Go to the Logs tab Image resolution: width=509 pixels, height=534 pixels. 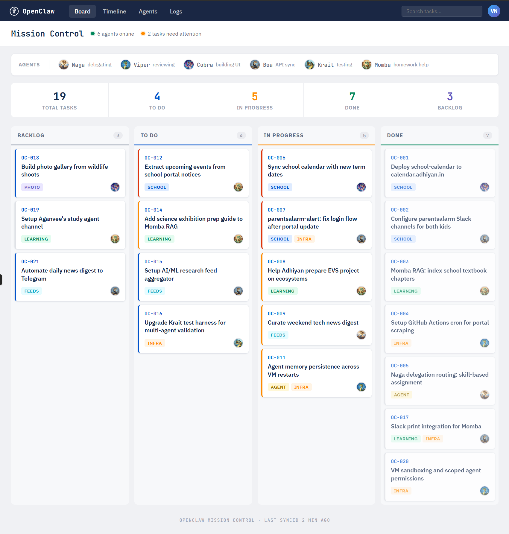[176, 11]
